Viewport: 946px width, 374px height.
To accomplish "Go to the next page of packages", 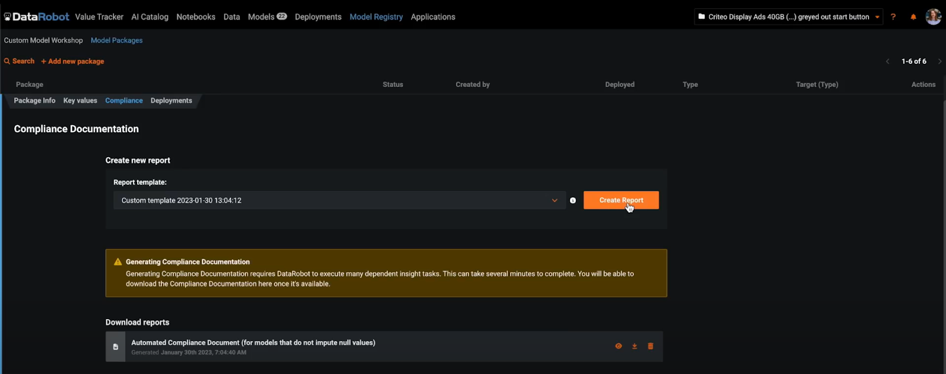I will coord(939,61).
